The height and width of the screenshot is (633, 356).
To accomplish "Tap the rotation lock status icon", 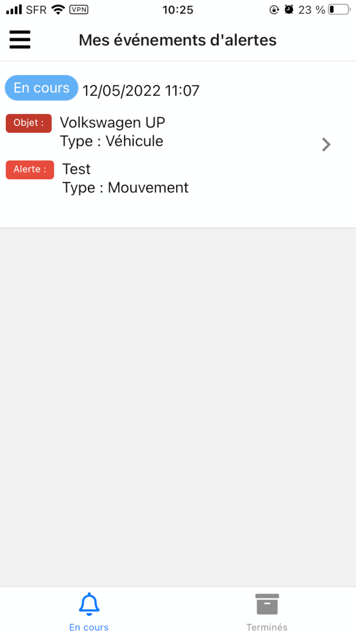I will point(274,10).
